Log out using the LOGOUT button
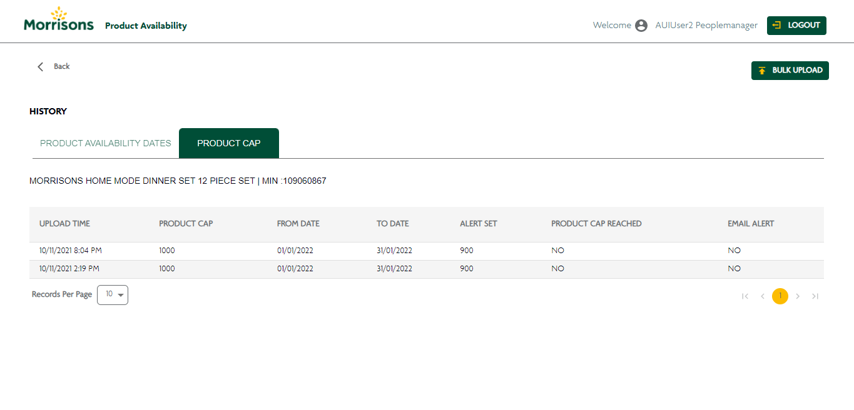854x410 pixels. tap(796, 26)
